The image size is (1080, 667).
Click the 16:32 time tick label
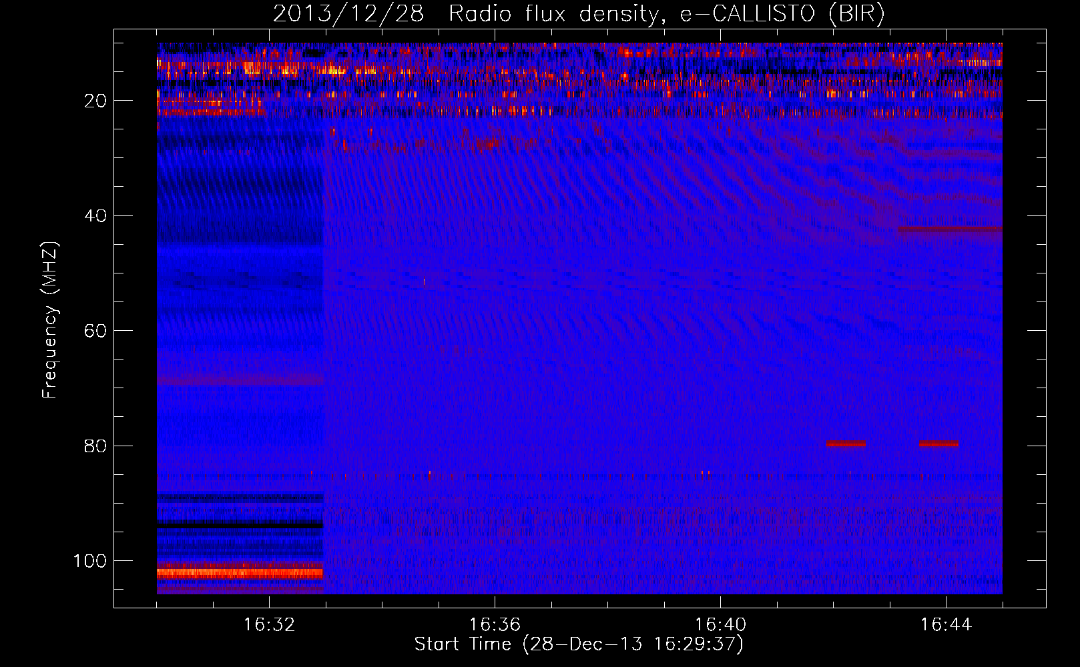(x=269, y=625)
